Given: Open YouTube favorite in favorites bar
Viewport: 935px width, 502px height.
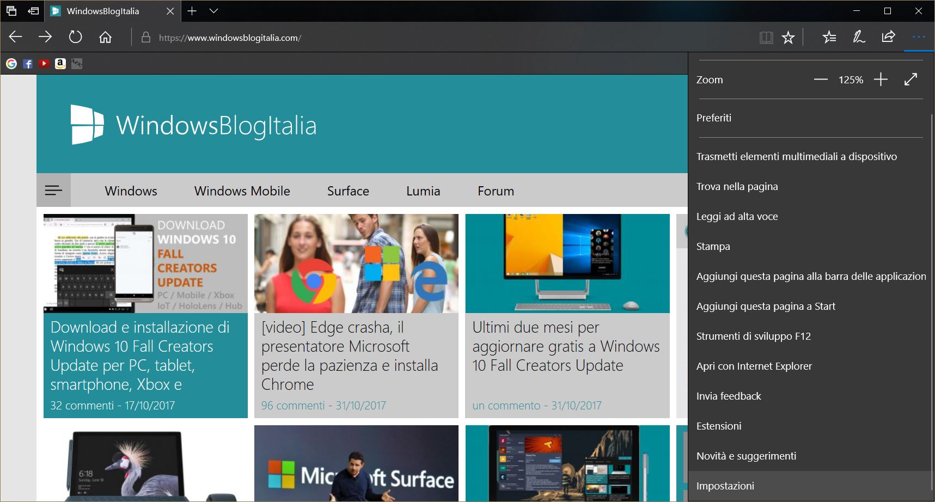Looking at the screenshot, I should tap(44, 64).
